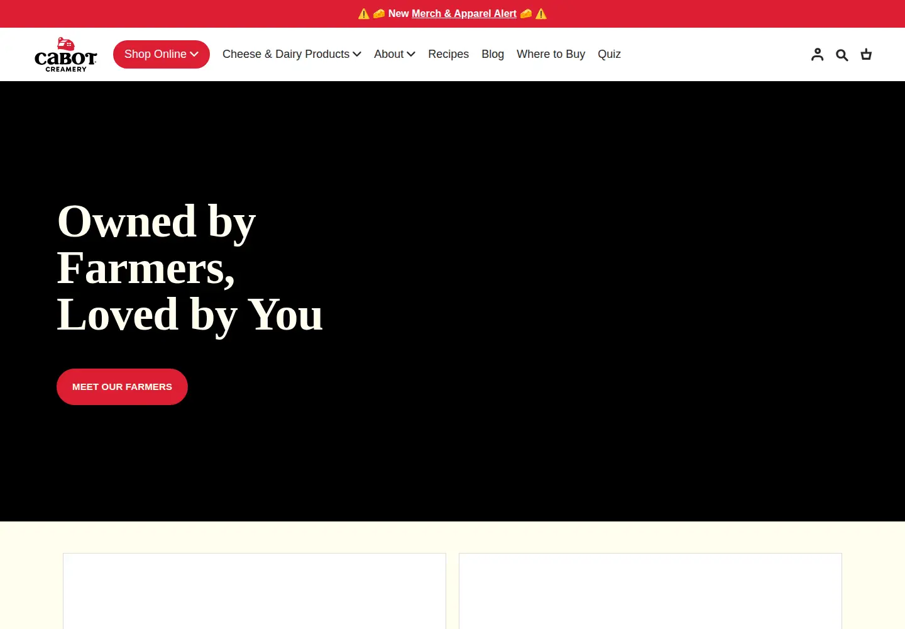Go to Recipes page
Screen dimensions: 905x629
click(x=448, y=54)
